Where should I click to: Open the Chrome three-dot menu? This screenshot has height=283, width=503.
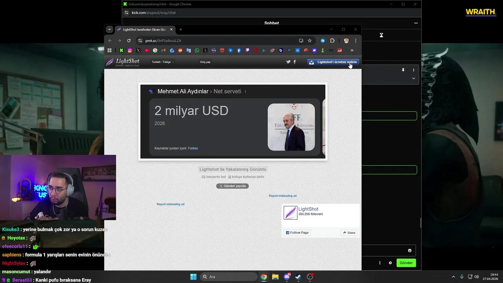tap(356, 40)
